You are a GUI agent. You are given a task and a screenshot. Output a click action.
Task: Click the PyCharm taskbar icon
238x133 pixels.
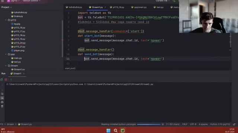point(123,130)
